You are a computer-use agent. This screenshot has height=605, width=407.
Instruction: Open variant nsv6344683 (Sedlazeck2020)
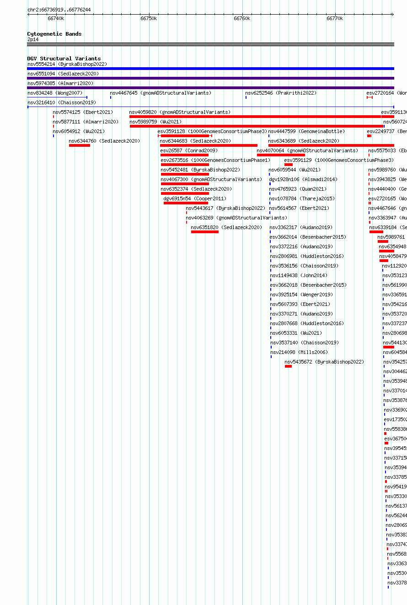[x=195, y=141]
